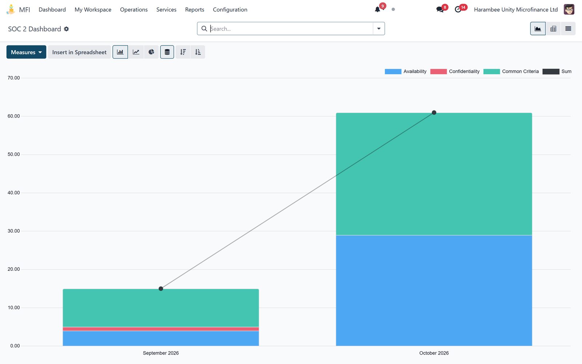Screen dimensions: 582x364
Task: Open the activities clock icon
Action: click(458, 9)
